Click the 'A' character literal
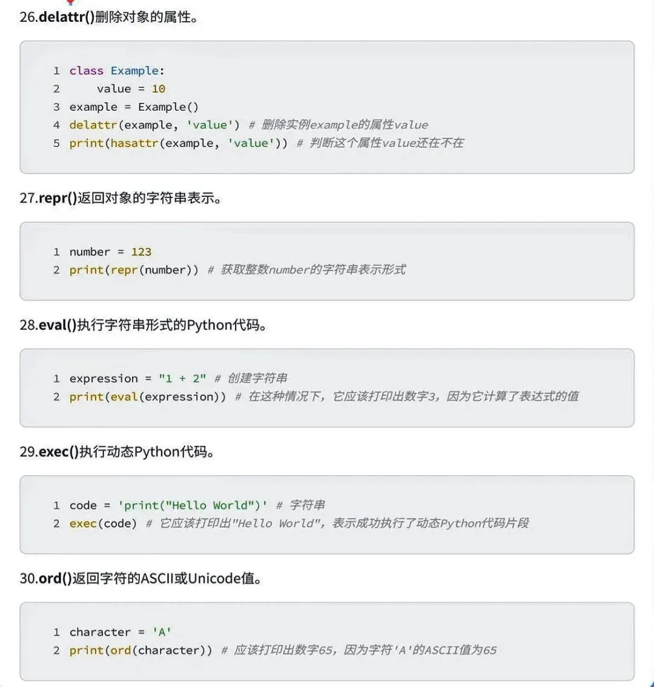This screenshot has height=687, width=654. coord(162,632)
